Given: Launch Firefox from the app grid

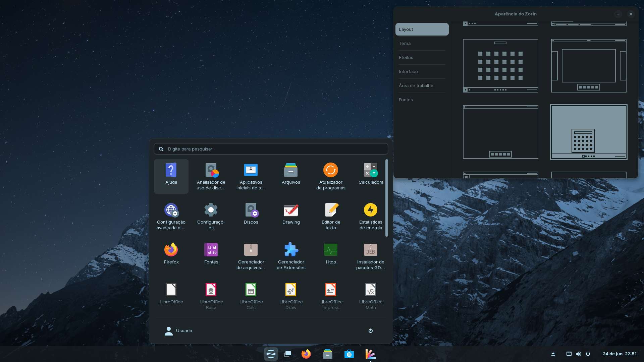Looking at the screenshot, I should coord(171,256).
